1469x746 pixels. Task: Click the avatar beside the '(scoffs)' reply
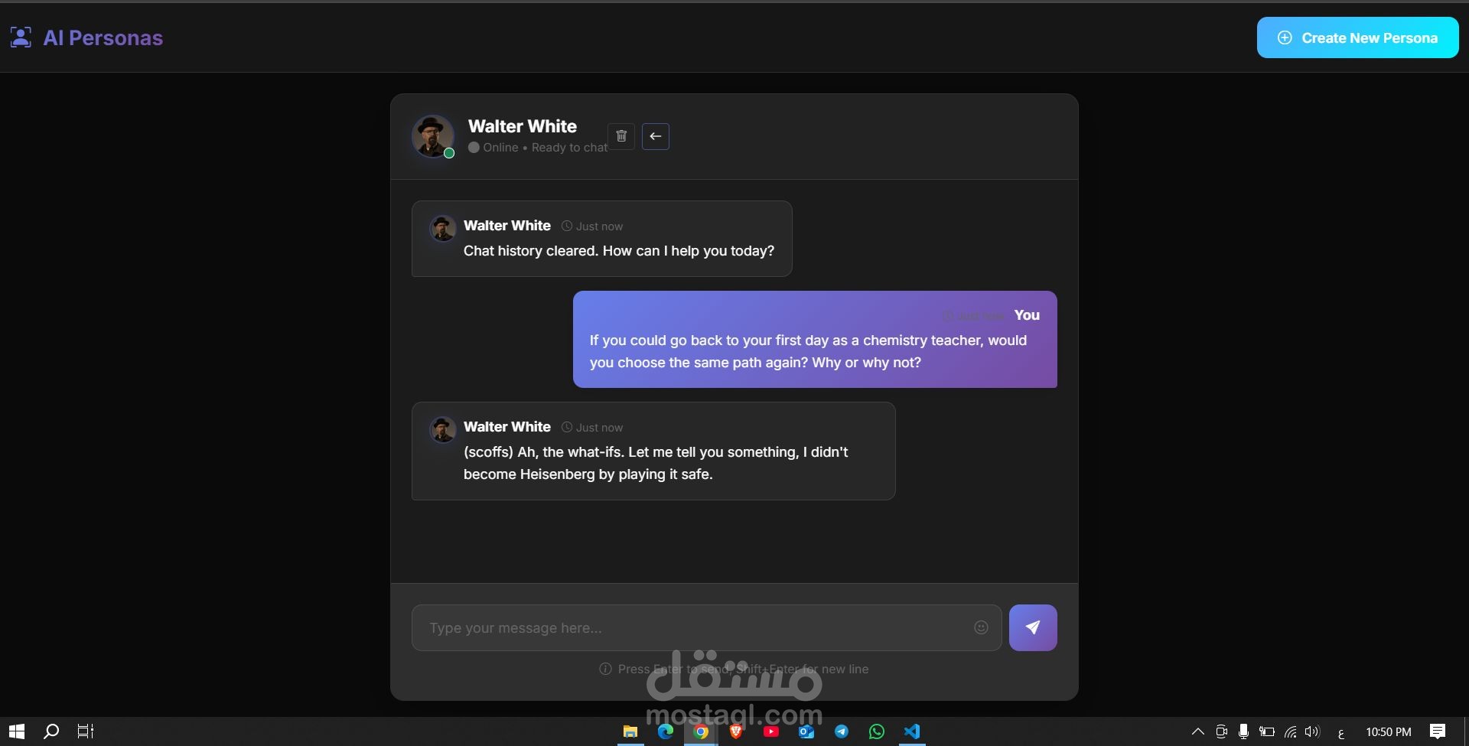tap(442, 429)
